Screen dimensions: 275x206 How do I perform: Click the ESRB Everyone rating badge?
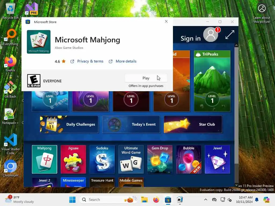click(34, 81)
